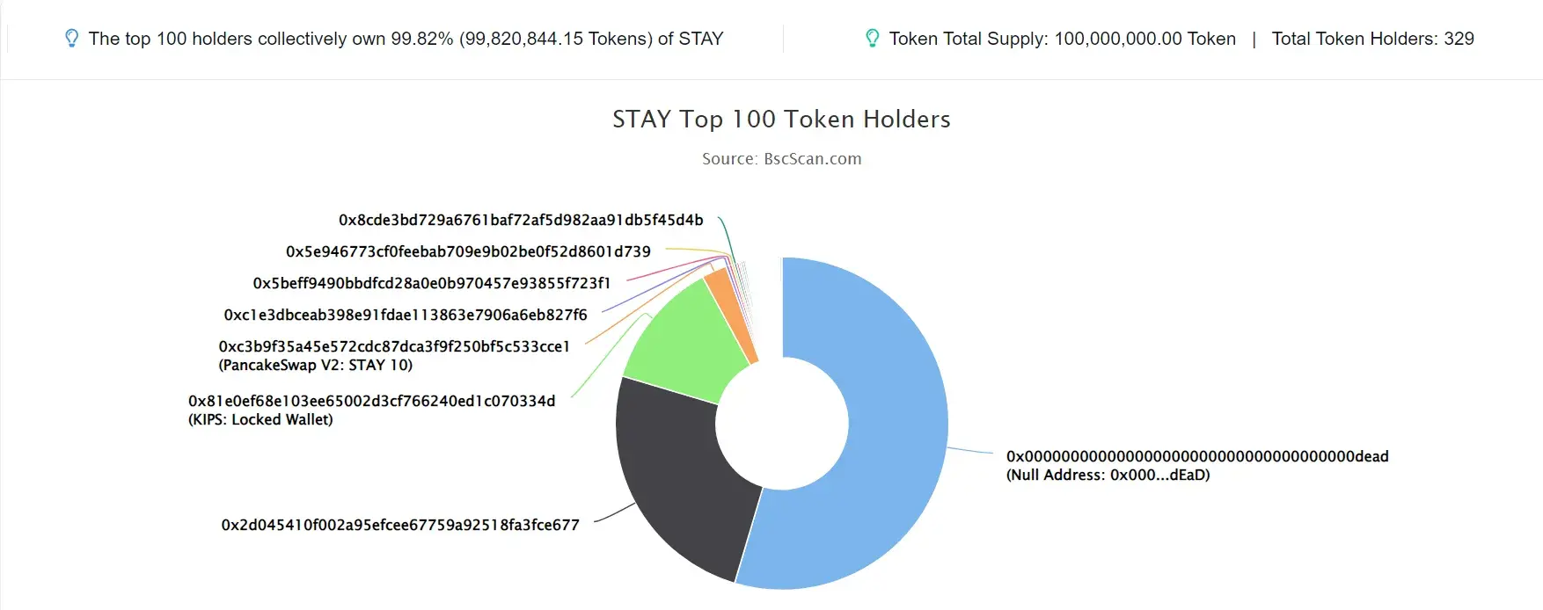Click the 0x000...dead Null Address label
The width and height of the screenshot is (1543, 610).
[1197, 466]
